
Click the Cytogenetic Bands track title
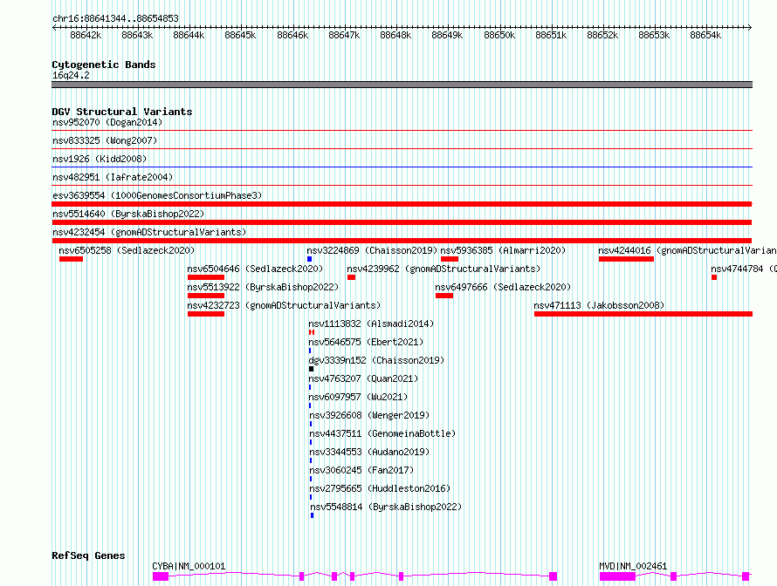click(x=104, y=65)
